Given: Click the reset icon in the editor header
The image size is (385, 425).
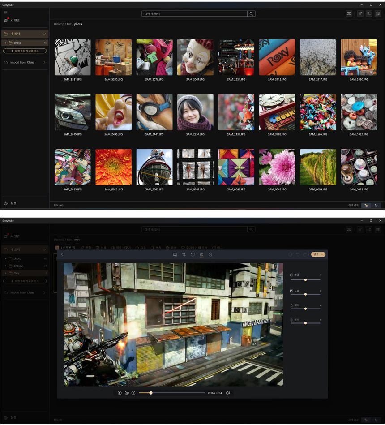Looking at the screenshot, I should pyautogui.click(x=291, y=254).
